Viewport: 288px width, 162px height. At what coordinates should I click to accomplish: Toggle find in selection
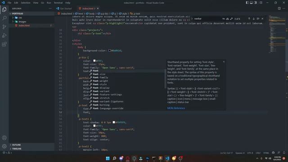tap(258, 19)
